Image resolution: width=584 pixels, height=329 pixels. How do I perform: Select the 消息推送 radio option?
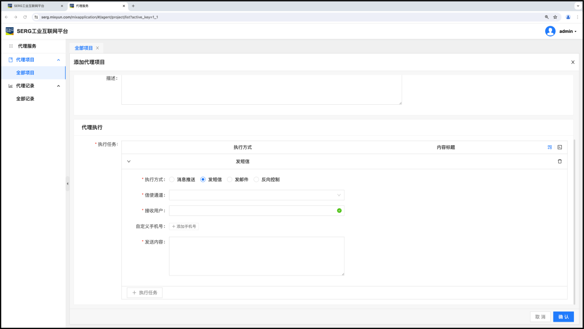point(172,179)
